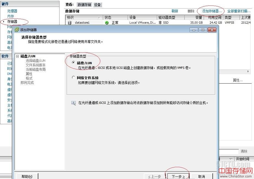
Task: Click the info icon beside fibre channel note
Action: (74, 103)
